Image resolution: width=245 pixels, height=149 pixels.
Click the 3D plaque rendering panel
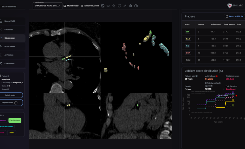click(136, 58)
